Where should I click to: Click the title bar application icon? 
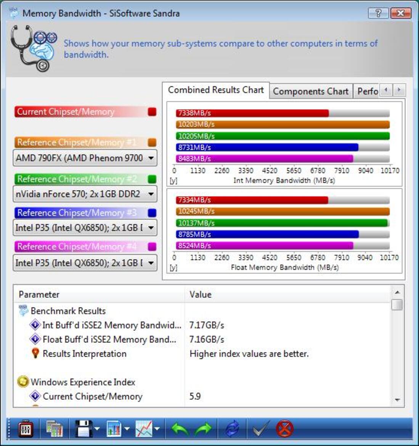[13, 13]
